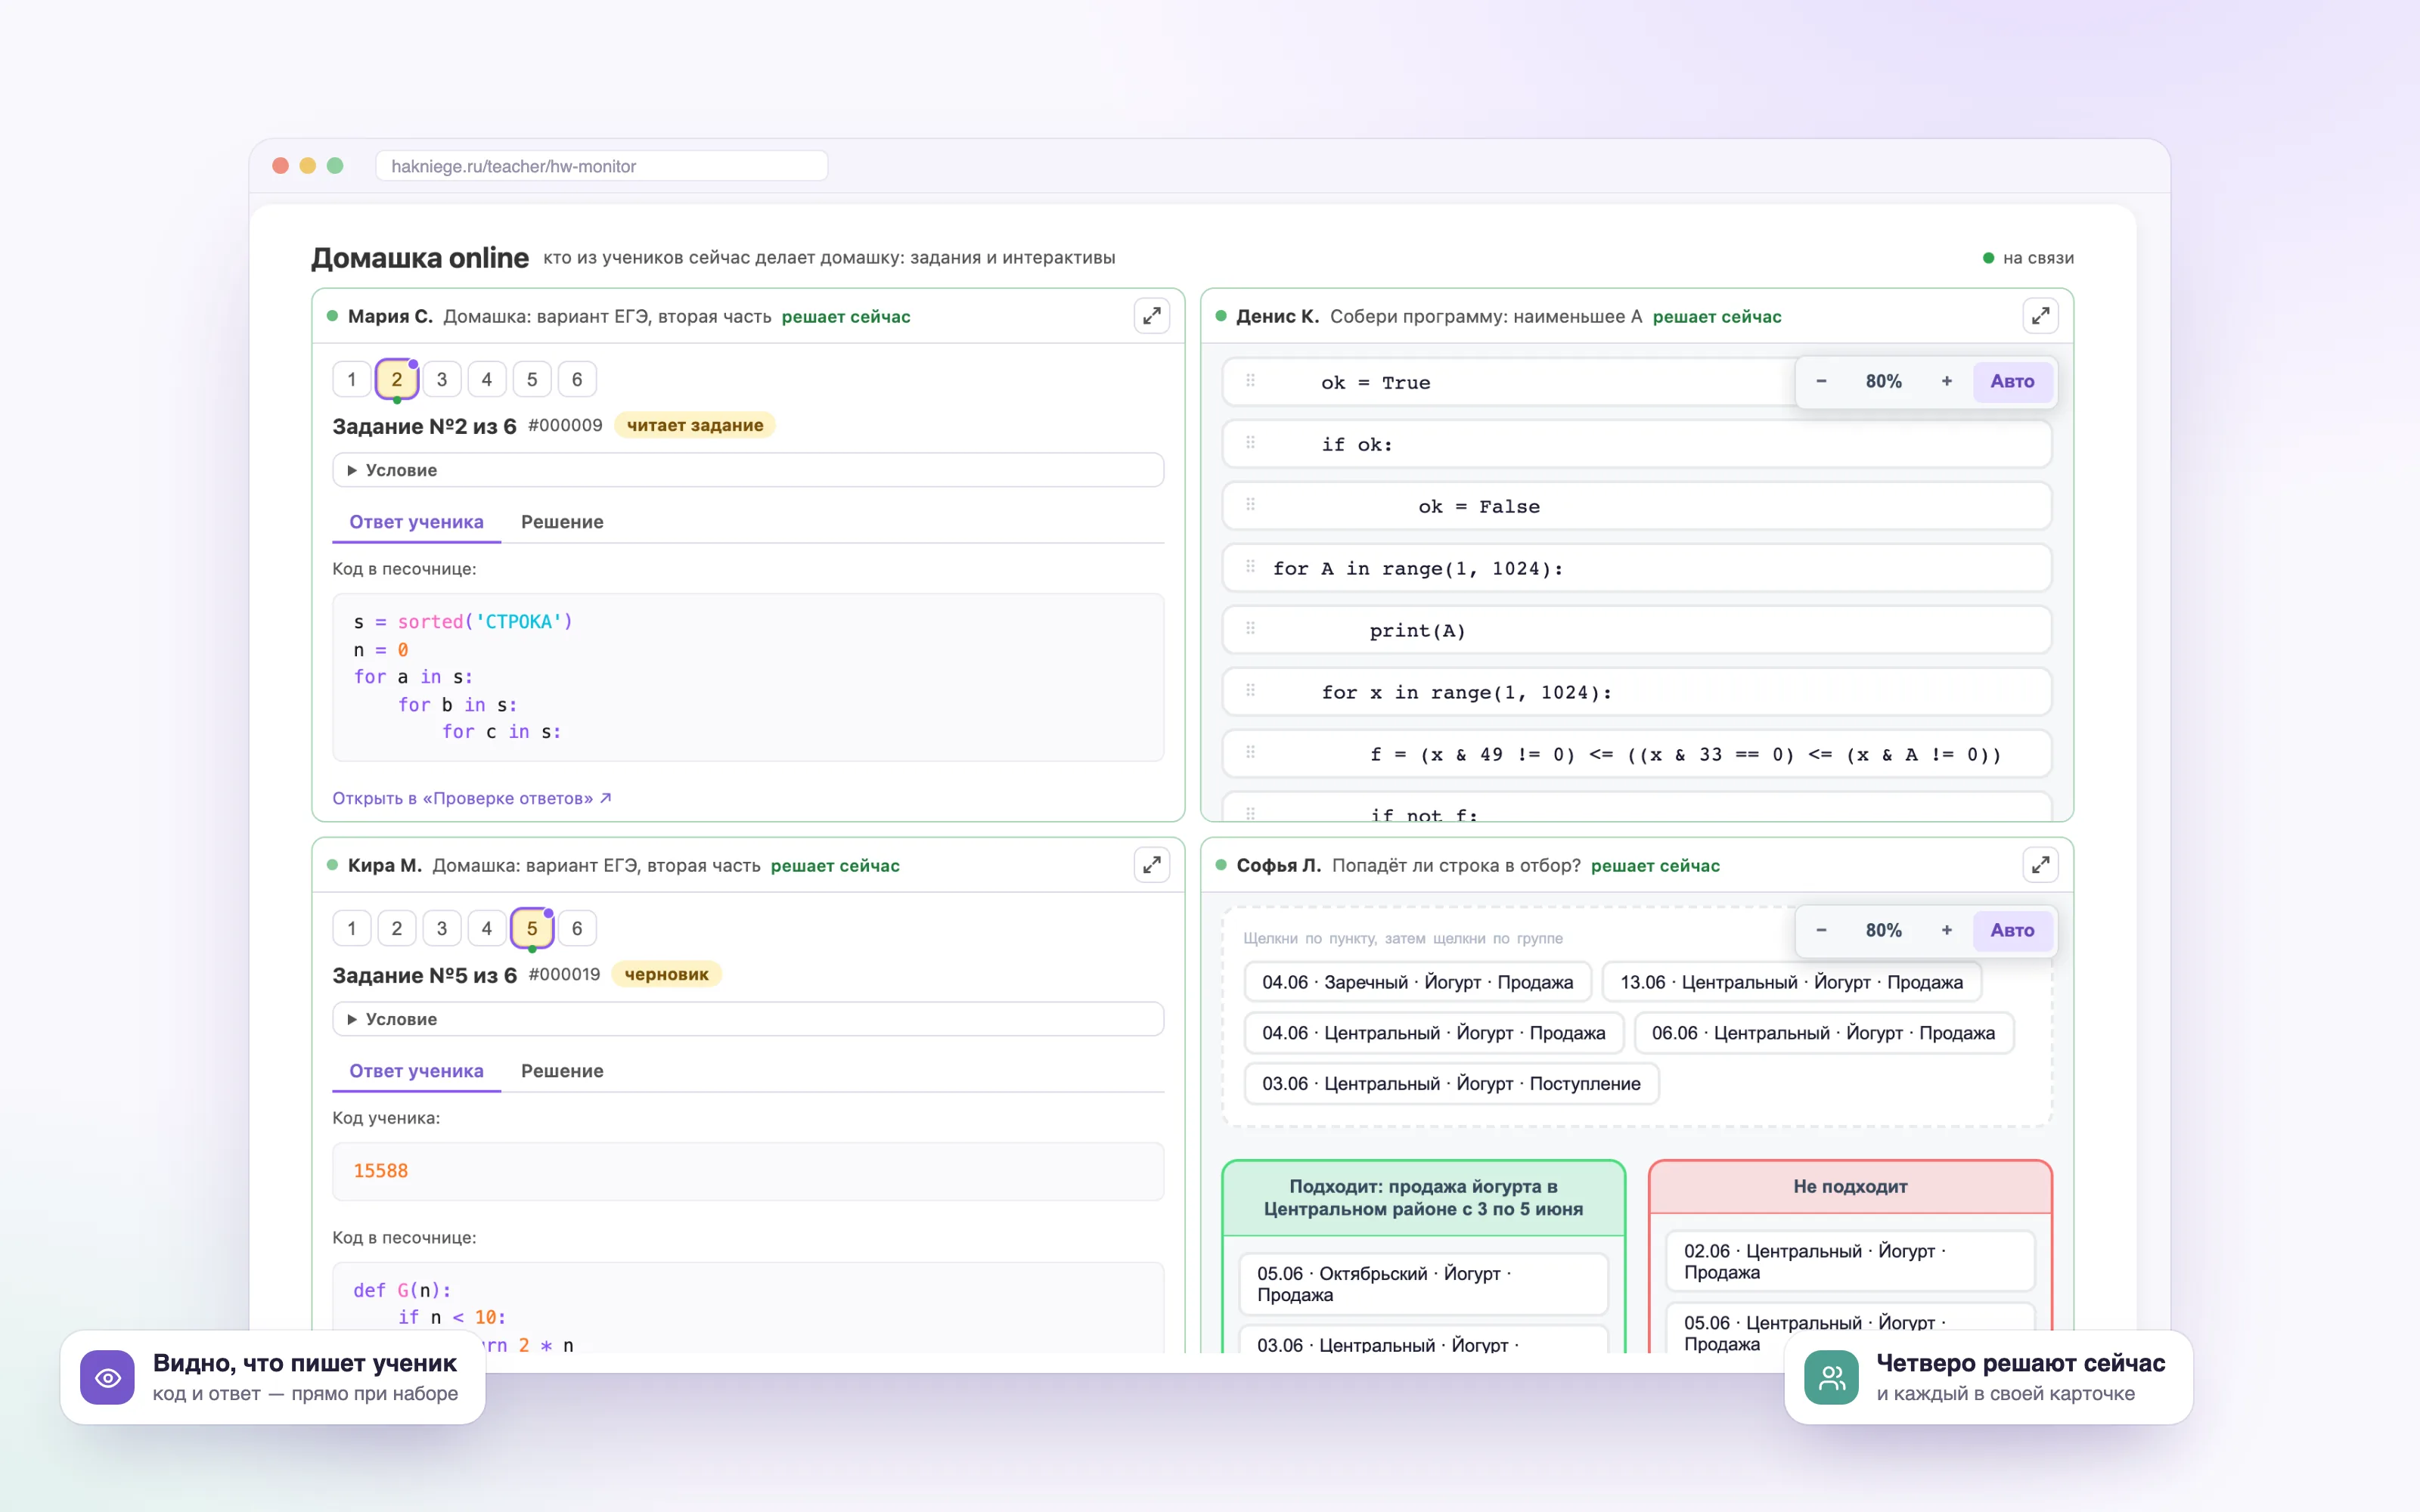The width and height of the screenshot is (2420, 1512).
Task: Zoom in in Софья Л. card
Action: click(x=1946, y=930)
